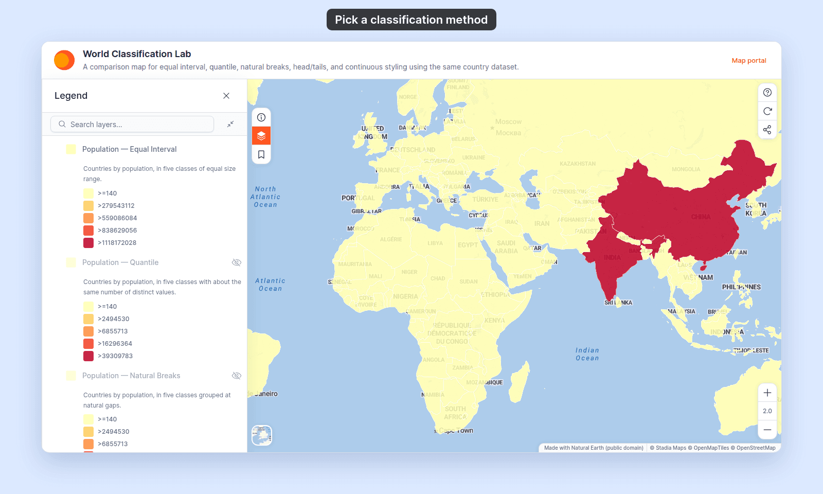Open the basemap switcher thumbnail
This screenshot has width=823, height=494.
[262, 435]
